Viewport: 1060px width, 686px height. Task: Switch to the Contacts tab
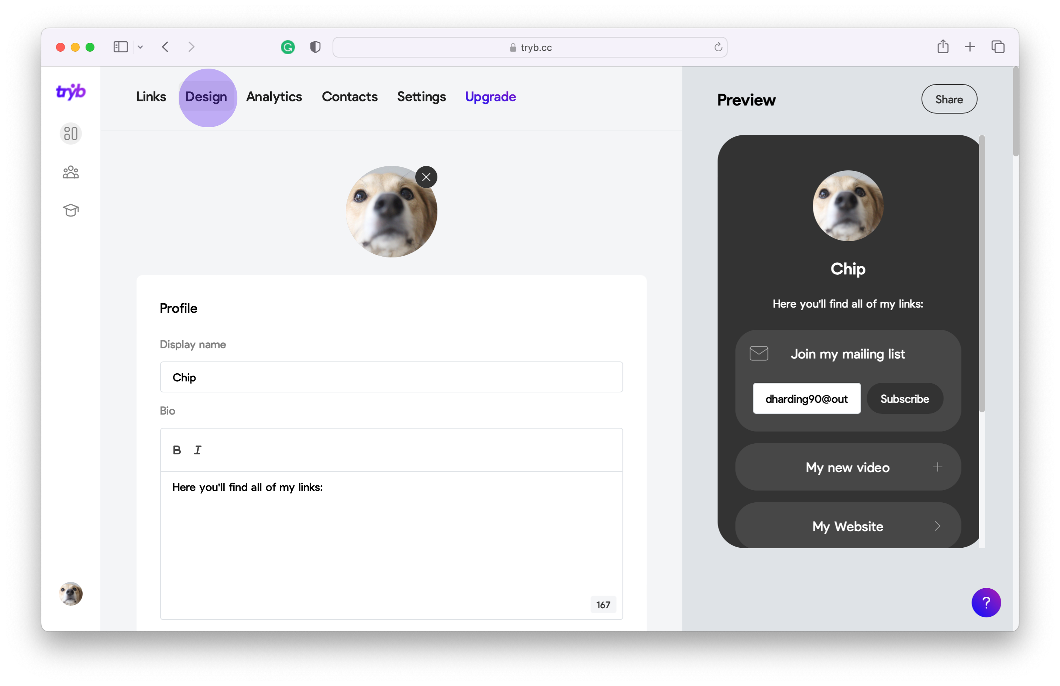point(350,97)
